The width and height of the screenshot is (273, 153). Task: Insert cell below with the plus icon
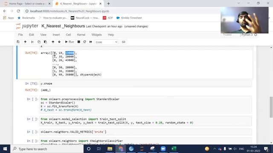pos(25,42)
